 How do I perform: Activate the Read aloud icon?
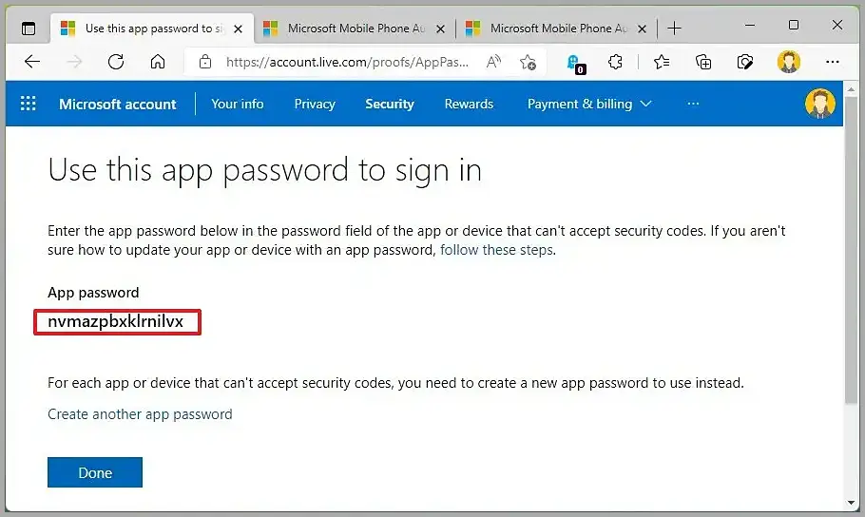pos(493,61)
